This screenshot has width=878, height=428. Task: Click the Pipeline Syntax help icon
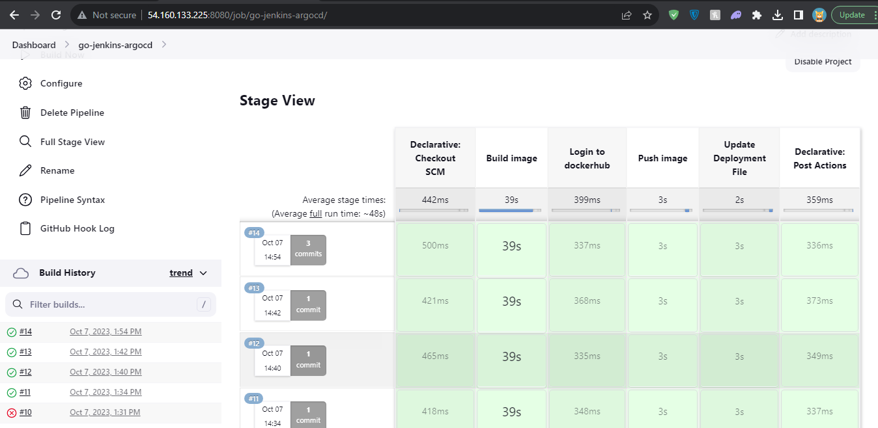[25, 200]
